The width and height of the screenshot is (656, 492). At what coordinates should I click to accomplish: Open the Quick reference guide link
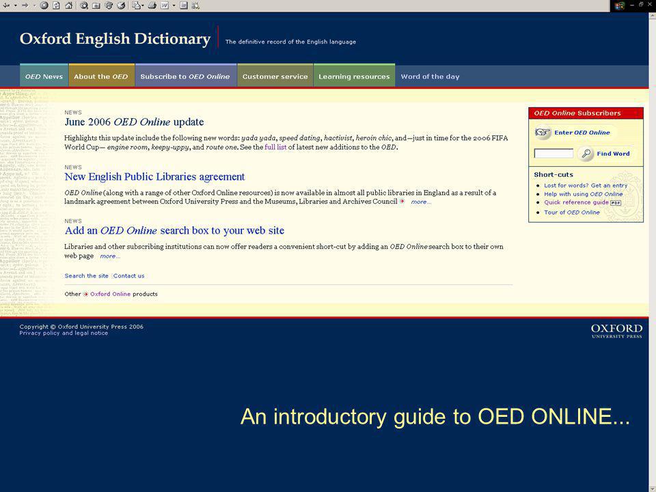pos(576,202)
